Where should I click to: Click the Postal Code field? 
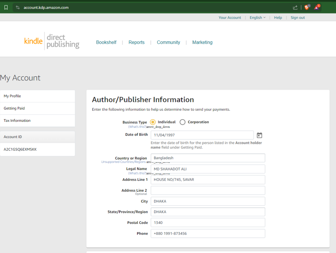208,222
